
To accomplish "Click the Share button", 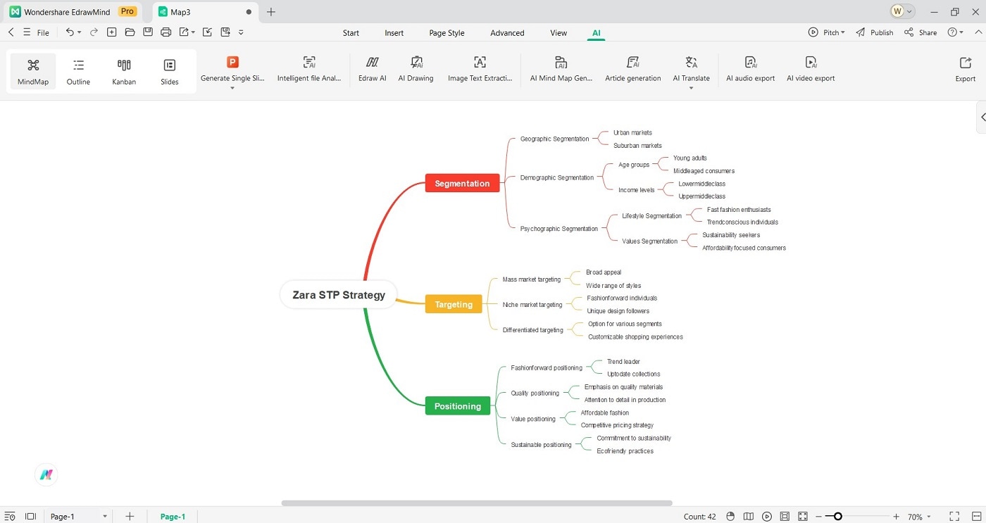I will tap(921, 32).
